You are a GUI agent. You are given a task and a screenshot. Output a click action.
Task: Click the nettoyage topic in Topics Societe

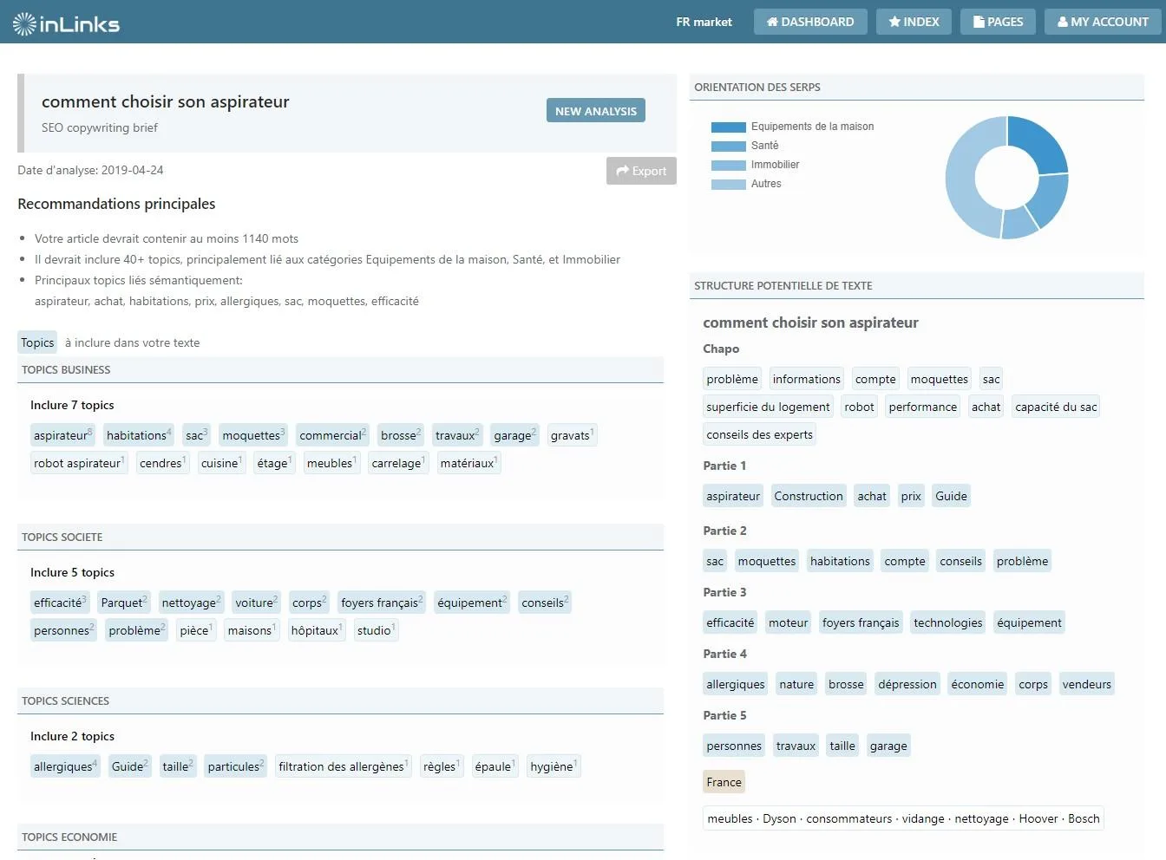[191, 603]
